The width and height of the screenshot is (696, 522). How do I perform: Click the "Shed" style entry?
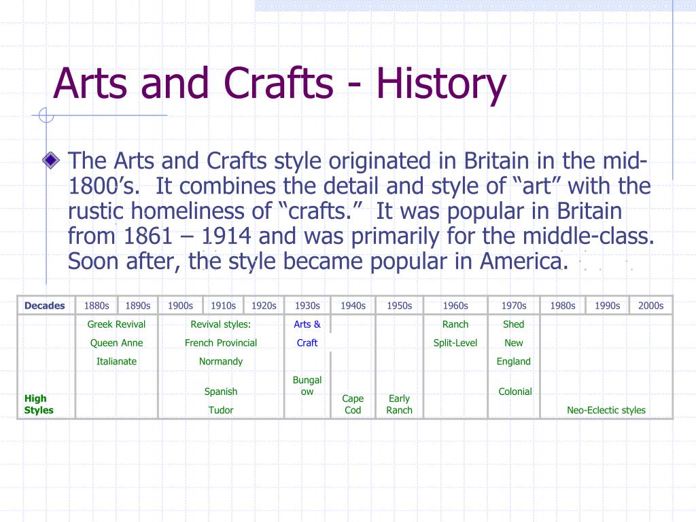coord(514,324)
